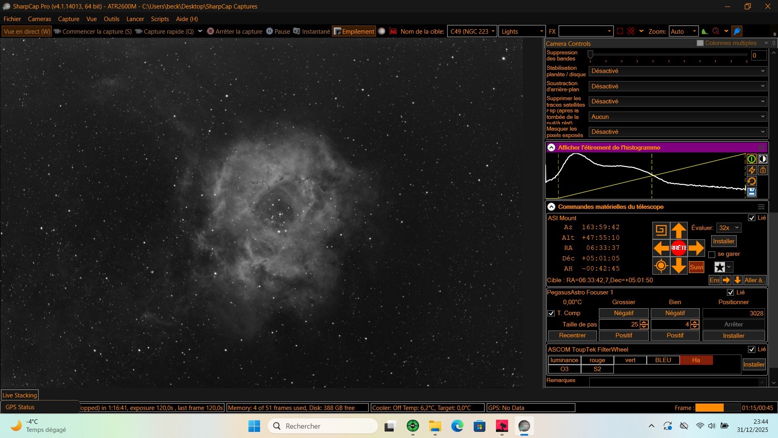Click the Recentrer focuser button
The width and height of the screenshot is (778, 438).
tap(572, 335)
